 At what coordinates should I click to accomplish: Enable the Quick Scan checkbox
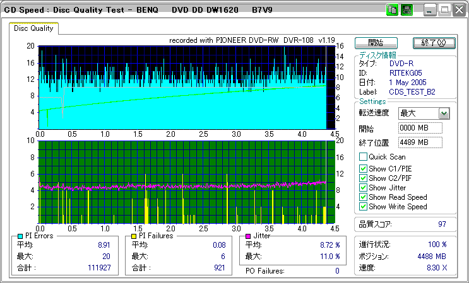click(363, 157)
